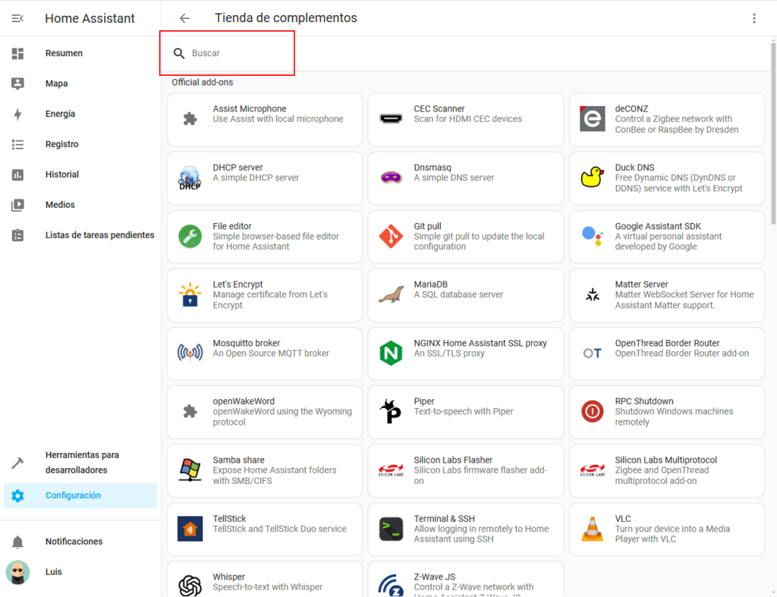Click the Luis user profile avatar

(x=17, y=572)
